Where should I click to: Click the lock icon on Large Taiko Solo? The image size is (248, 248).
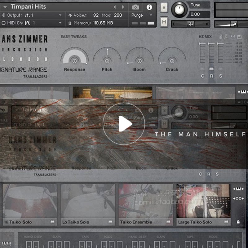coord(237,222)
